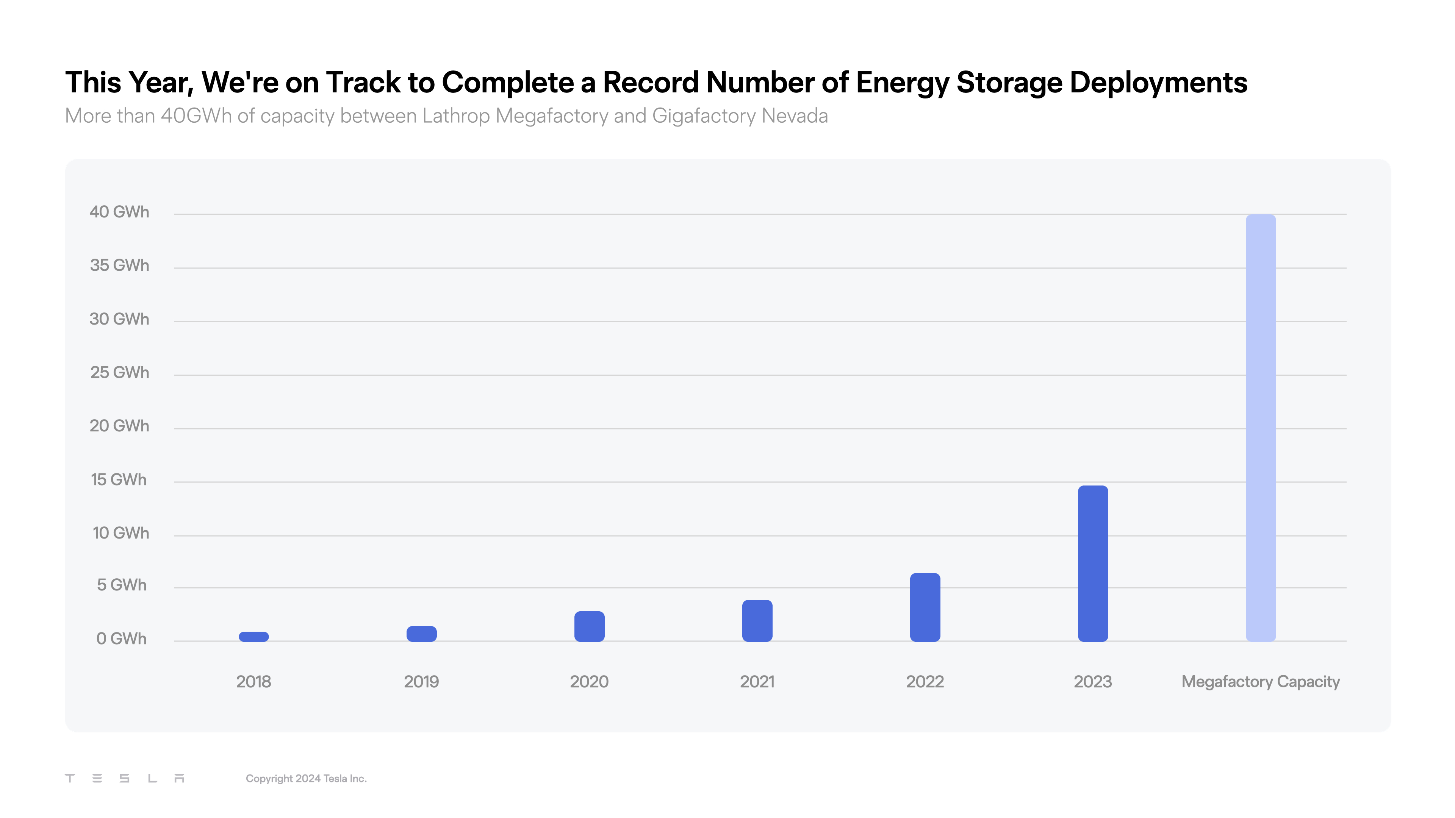Click the '35 GWh' axis label

(119, 265)
